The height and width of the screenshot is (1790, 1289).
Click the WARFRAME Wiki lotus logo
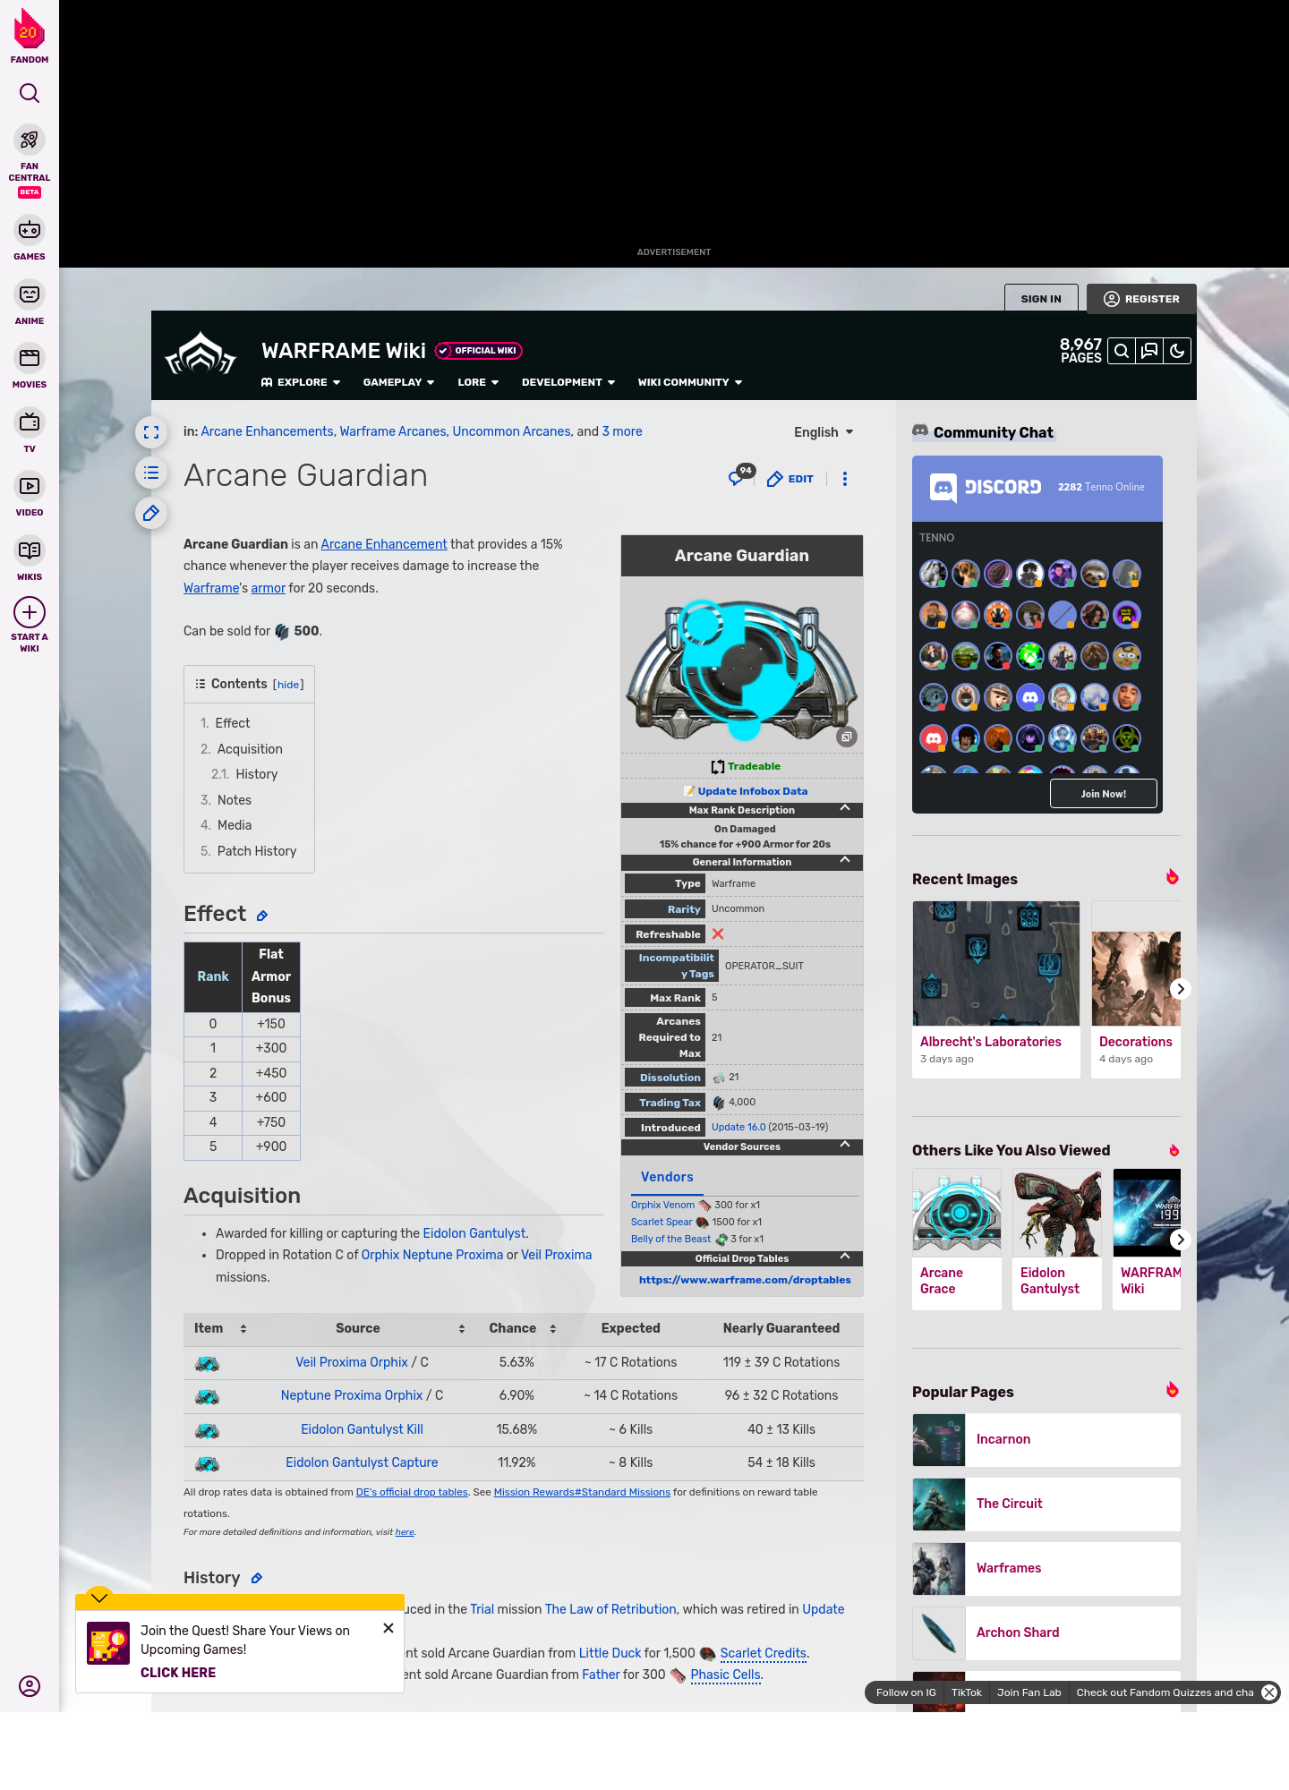201,354
